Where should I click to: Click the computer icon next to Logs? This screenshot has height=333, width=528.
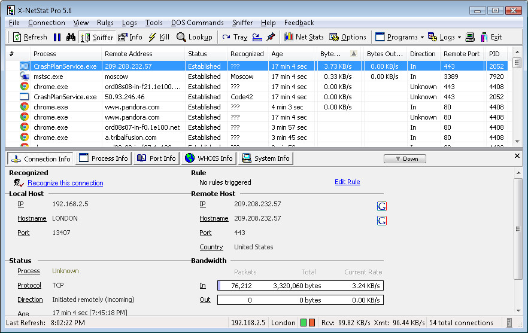(470, 37)
